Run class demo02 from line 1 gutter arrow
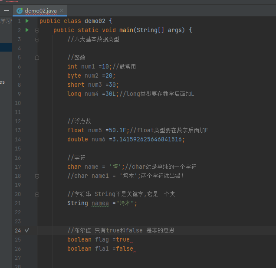276x268 pixels. point(27,21)
